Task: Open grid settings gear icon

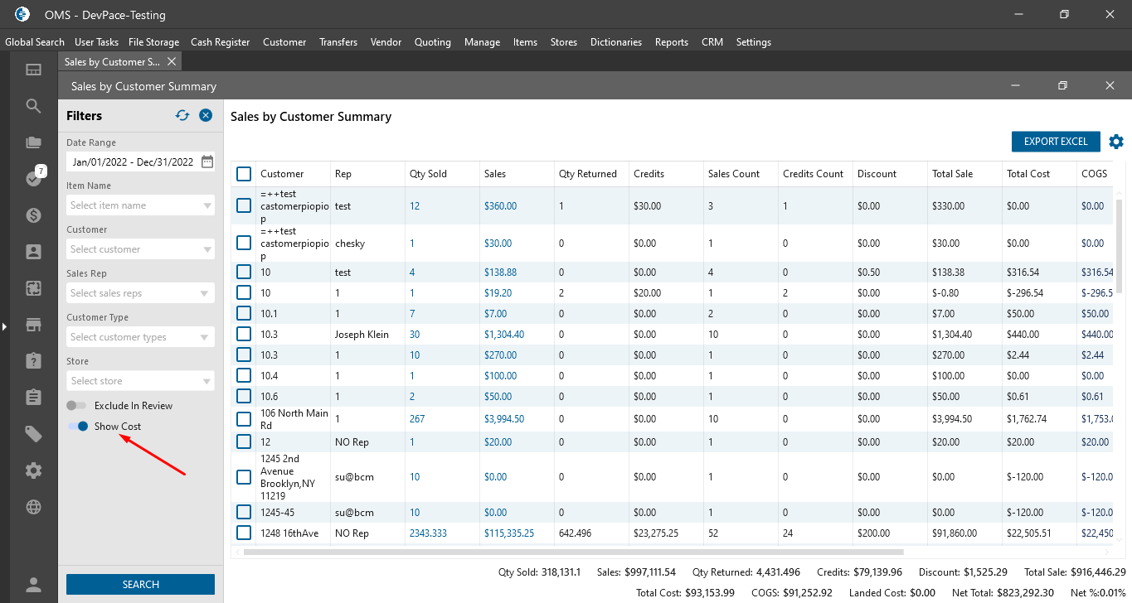Action: point(1116,142)
